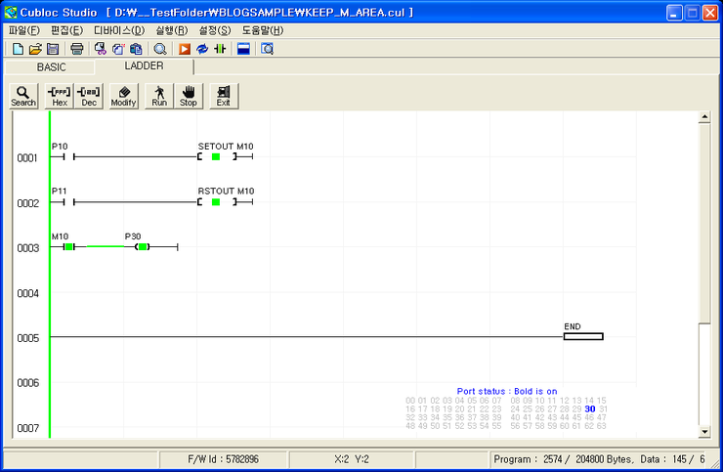723x472 pixels.
Task: Click the vertical scrollbar down arrow
Action: (x=704, y=431)
